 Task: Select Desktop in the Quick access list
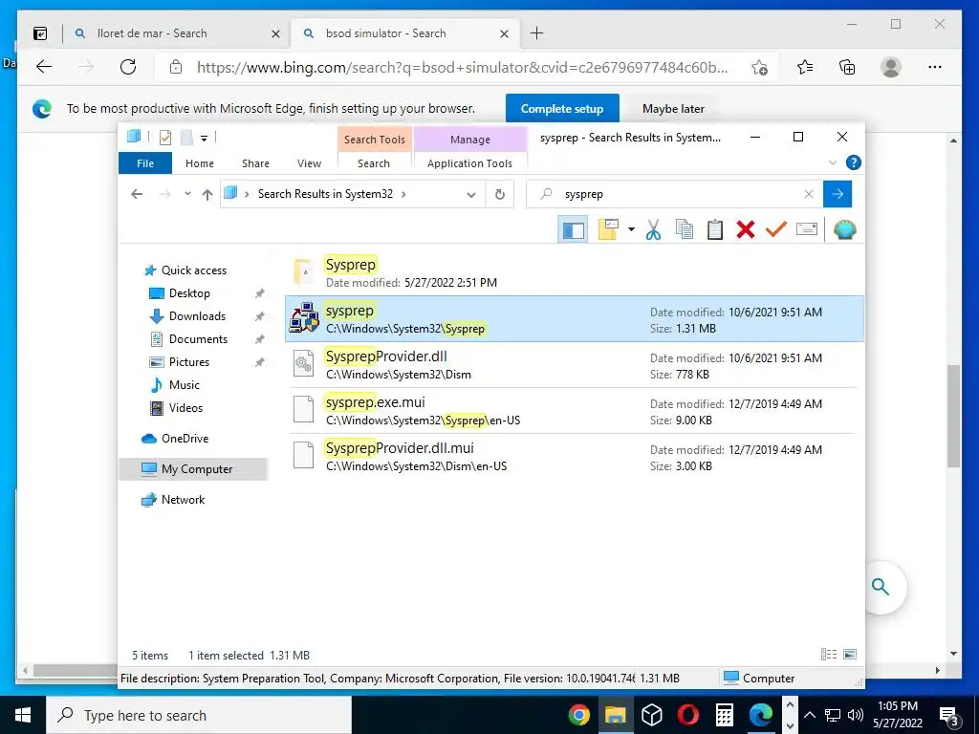(x=189, y=293)
